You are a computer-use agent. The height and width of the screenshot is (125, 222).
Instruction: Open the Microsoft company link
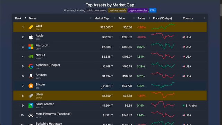[x=42, y=45]
